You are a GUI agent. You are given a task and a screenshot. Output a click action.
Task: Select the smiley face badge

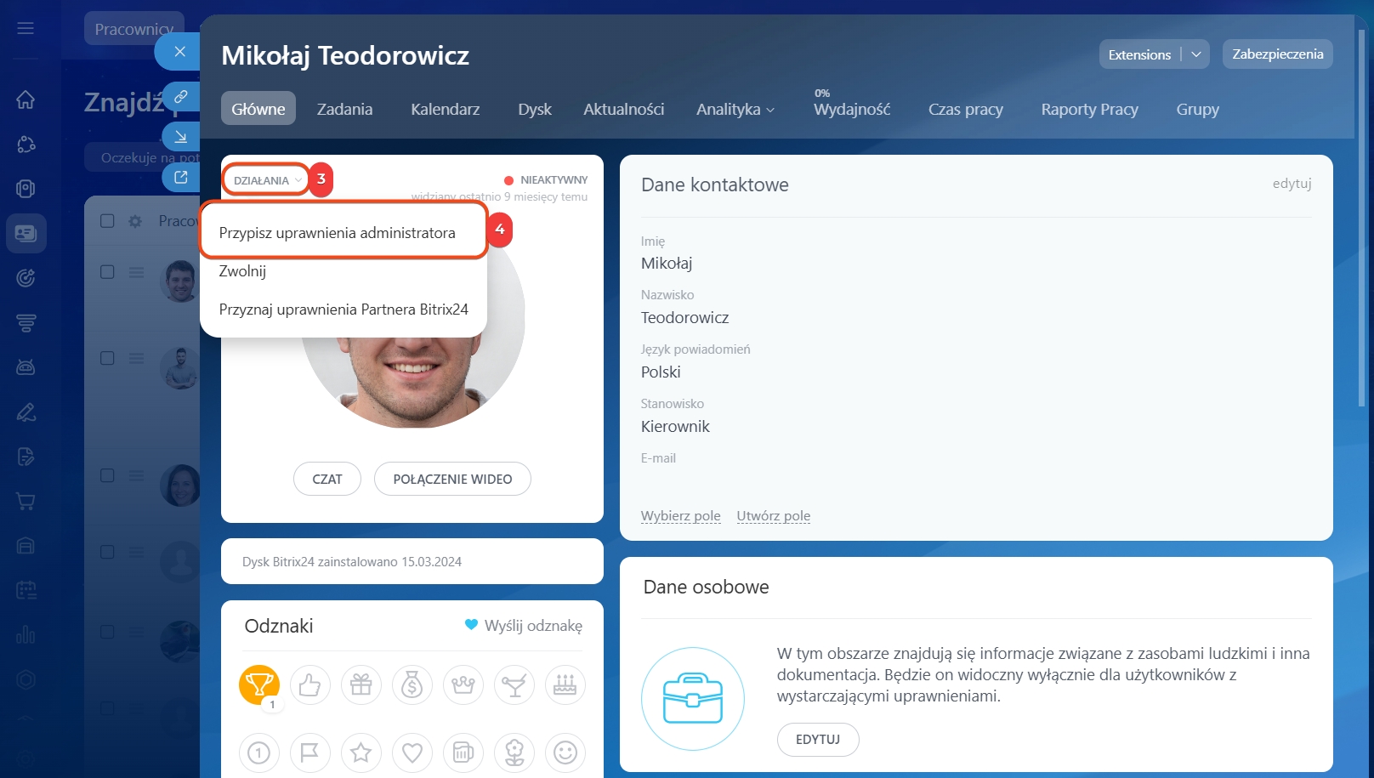(x=565, y=752)
